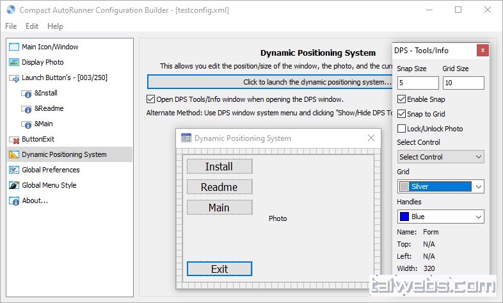This screenshot has height=303, width=503.
Task: Select the &Readme button item icon
Action: click(x=27, y=108)
